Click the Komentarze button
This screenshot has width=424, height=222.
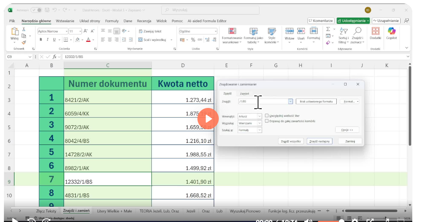pyautogui.click(x=321, y=21)
